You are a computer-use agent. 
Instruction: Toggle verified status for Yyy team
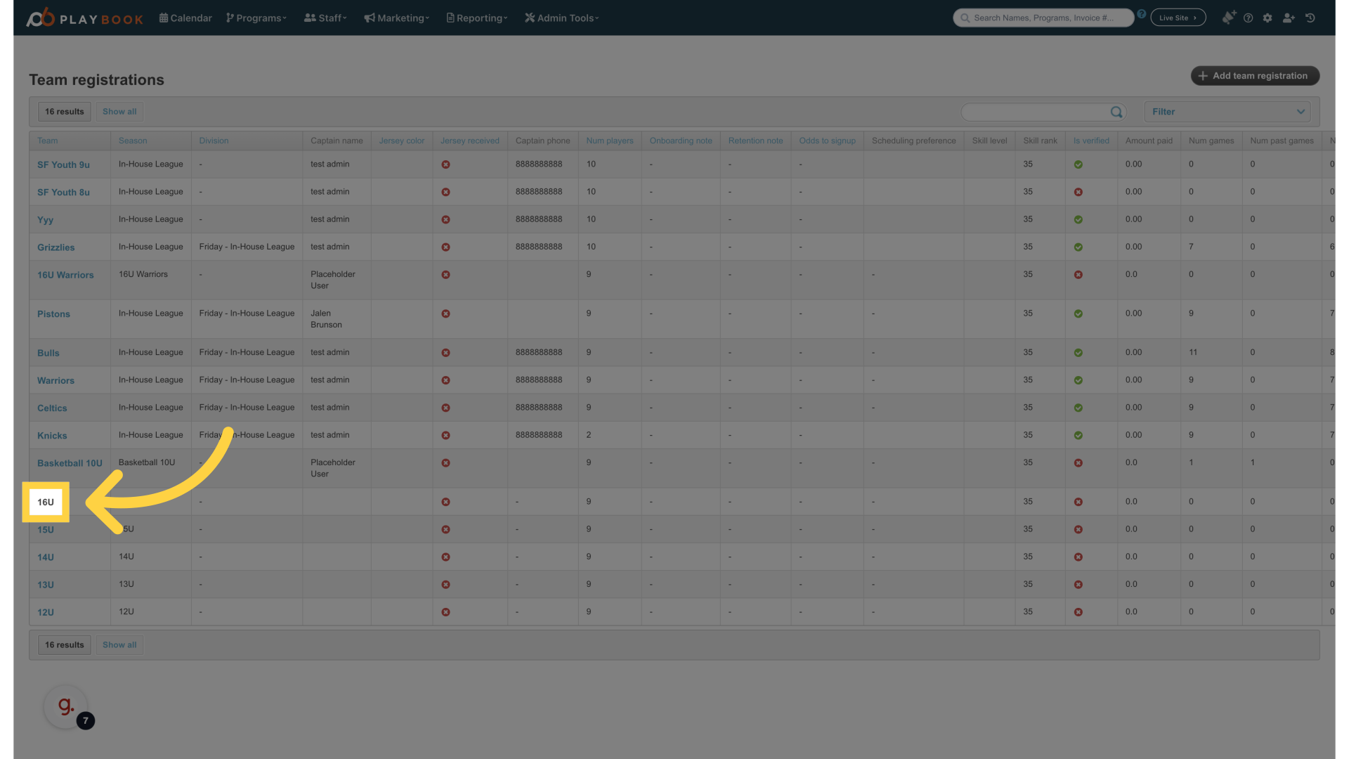[x=1078, y=220]
